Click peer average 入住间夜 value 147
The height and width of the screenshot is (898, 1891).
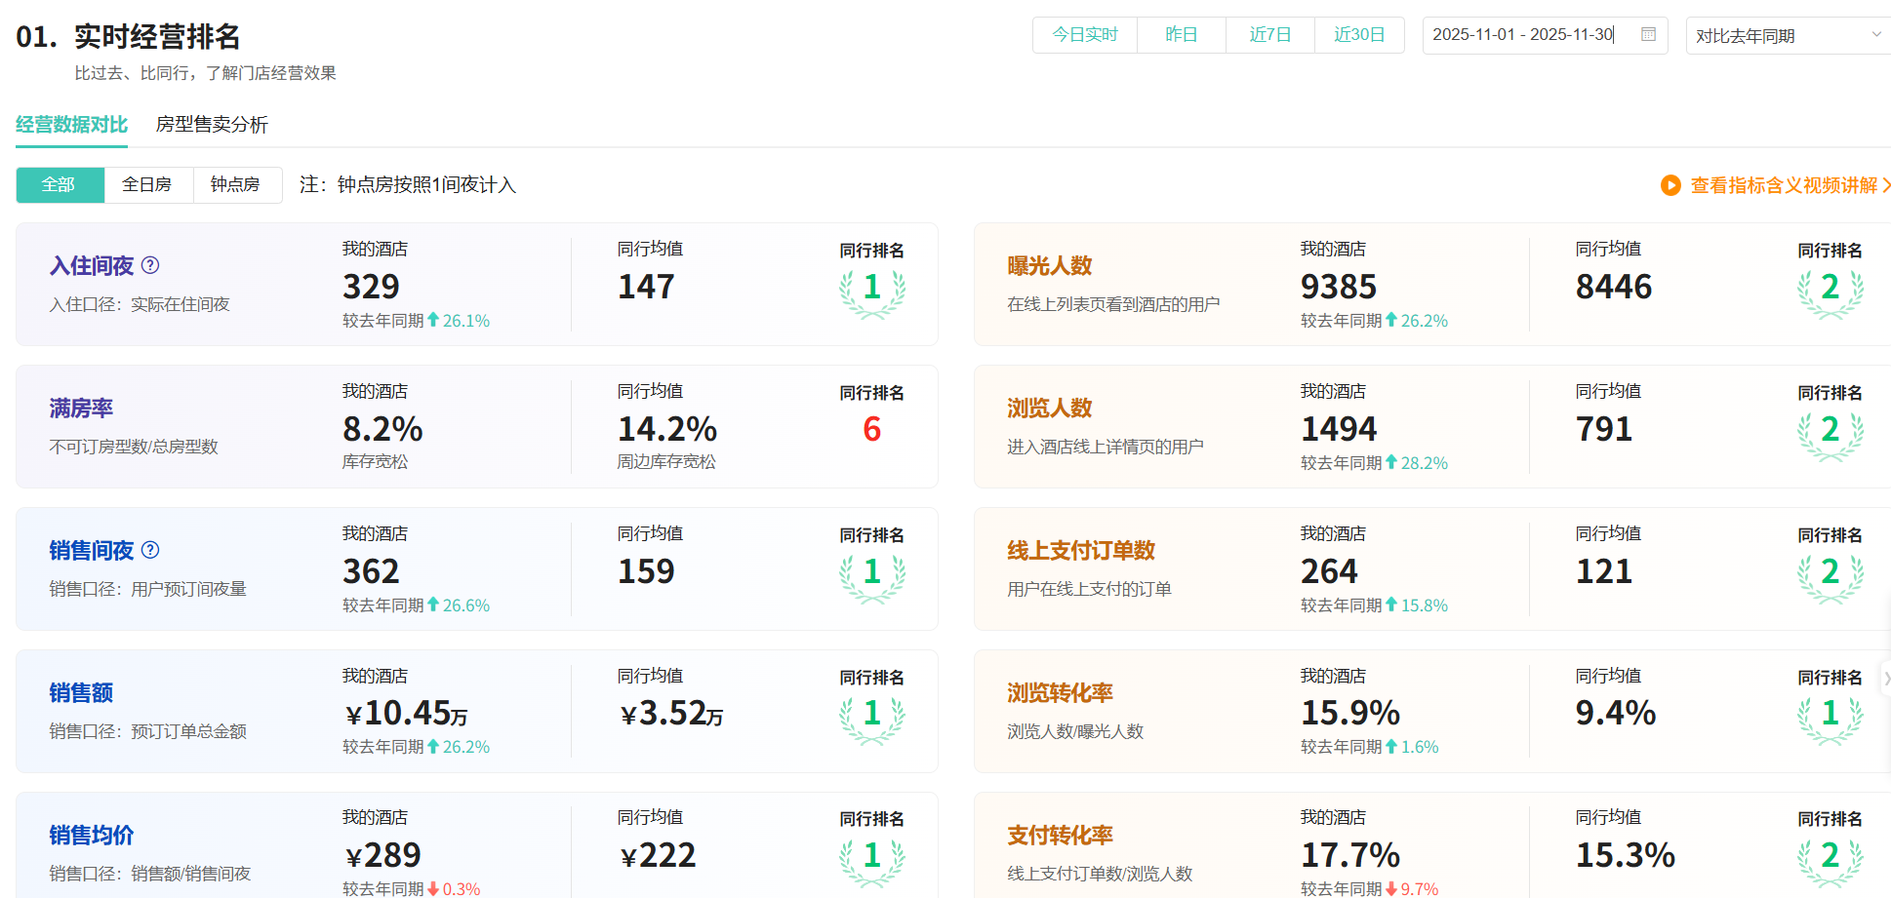646,287
